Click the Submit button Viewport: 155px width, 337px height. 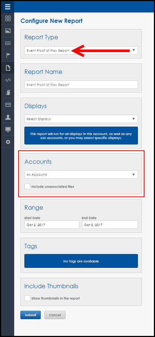pyautogui.click(x=31, y=315)
